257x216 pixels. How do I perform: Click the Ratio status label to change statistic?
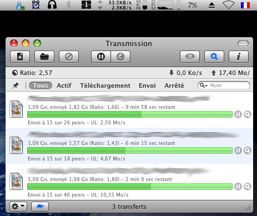coord(32,73)
